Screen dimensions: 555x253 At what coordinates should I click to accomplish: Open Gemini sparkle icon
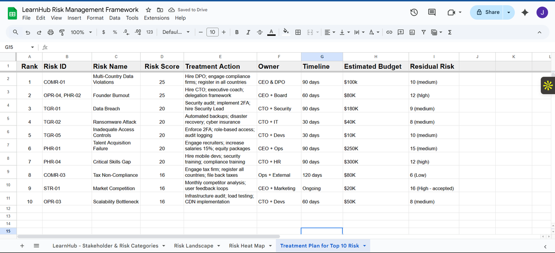coord(524,12)
